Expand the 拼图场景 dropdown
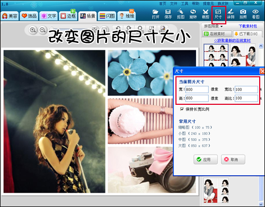This screenshot has height=207, width=265. click(x=213, y=26)
